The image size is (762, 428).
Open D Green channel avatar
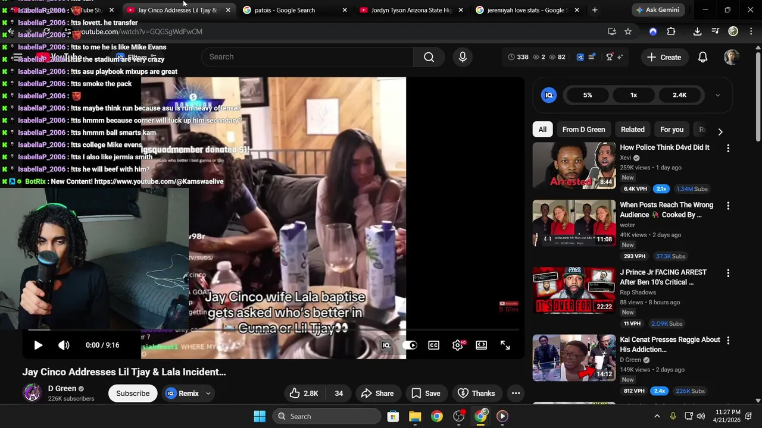pos(32,393)
